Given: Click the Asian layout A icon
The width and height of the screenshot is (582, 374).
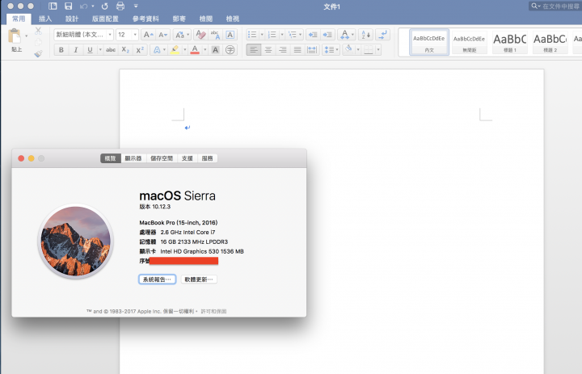Looking at the screenshot, I should click(x=344, y=35).
